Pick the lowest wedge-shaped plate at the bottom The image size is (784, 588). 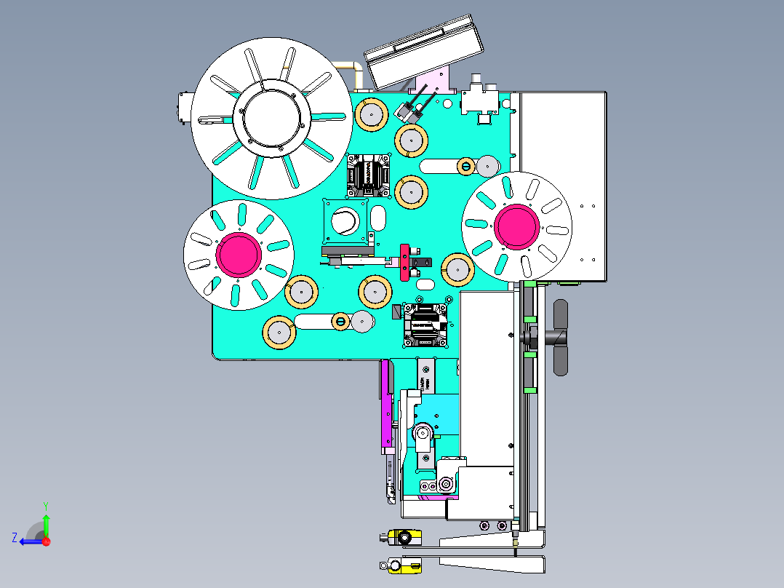point(492,565)
